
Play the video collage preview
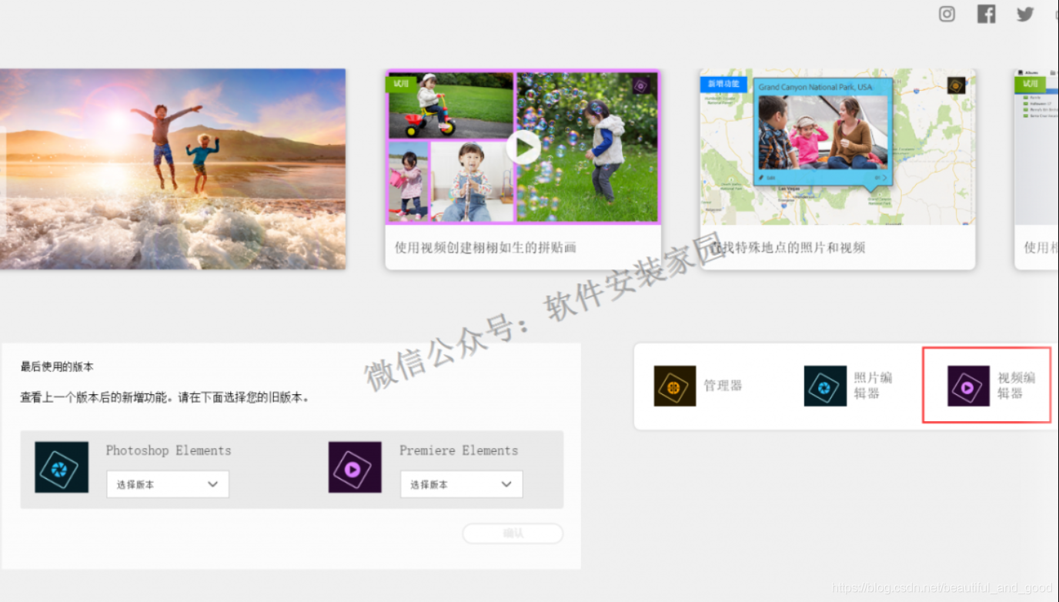[523, 147]
